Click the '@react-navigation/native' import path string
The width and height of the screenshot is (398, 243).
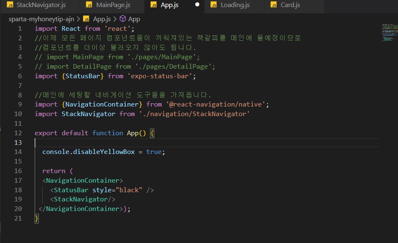(215, 104)
